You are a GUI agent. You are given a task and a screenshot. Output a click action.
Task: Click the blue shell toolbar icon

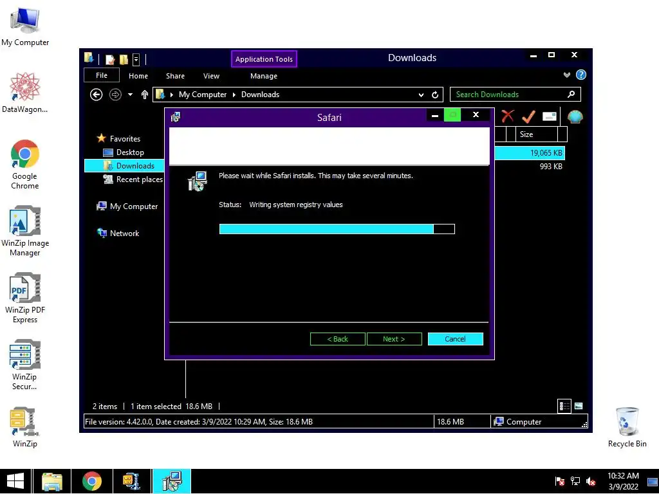(x=575, y=116)
